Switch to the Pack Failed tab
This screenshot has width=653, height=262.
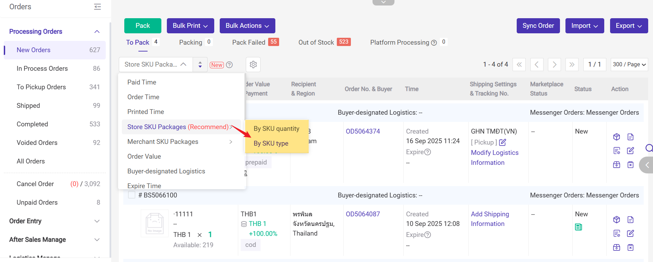point(249,42)
